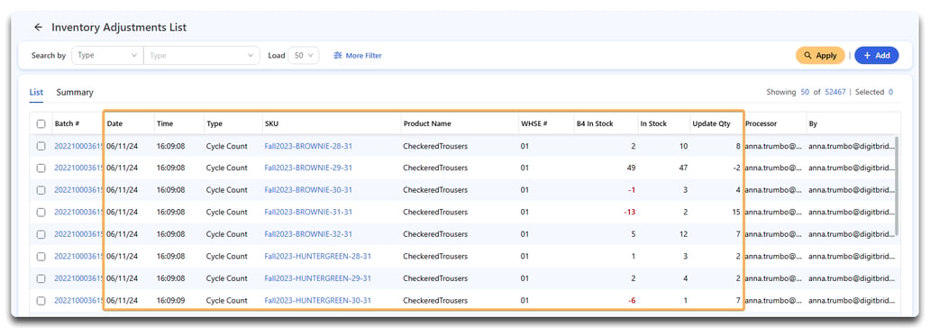The height and width of the screenshot is (328, 930).
Task: Click the Date column header
Action: 114,124
